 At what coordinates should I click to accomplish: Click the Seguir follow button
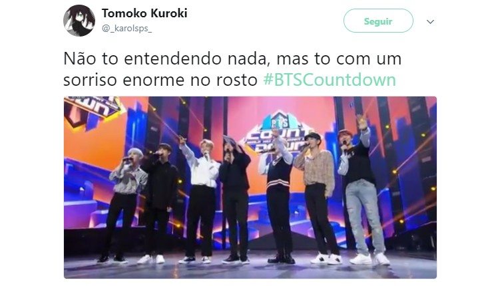pos(378,21)
